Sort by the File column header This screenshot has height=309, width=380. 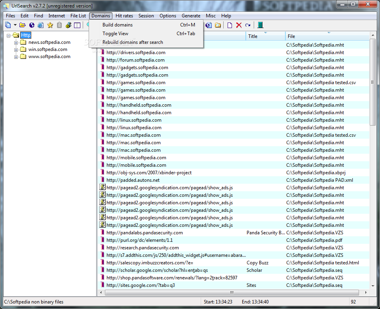tap(327, 36)
